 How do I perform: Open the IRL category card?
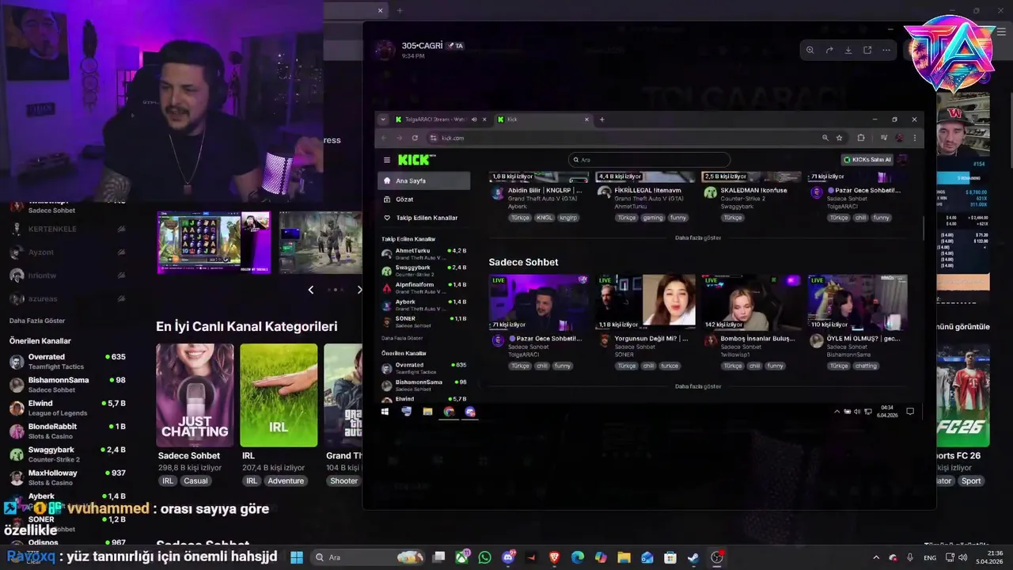279,395
